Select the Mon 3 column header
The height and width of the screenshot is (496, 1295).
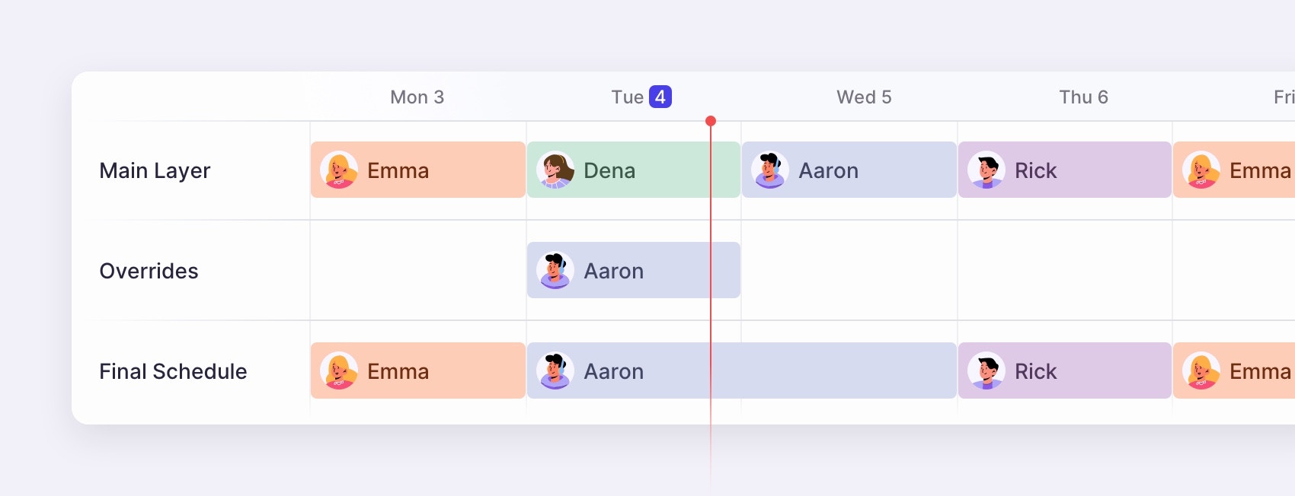pyautogui.click(x=417, y=97)
